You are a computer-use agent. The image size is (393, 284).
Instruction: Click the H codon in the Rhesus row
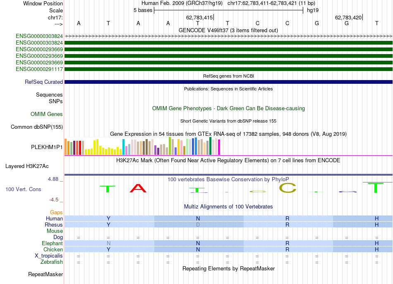377,225
